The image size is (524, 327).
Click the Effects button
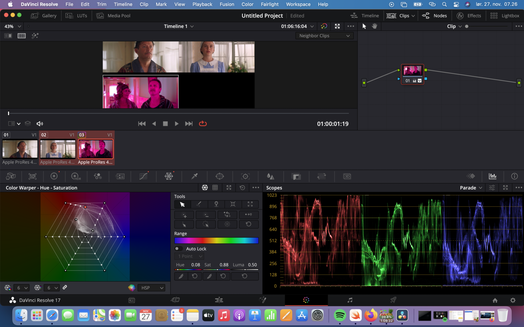tap(469, 16)
